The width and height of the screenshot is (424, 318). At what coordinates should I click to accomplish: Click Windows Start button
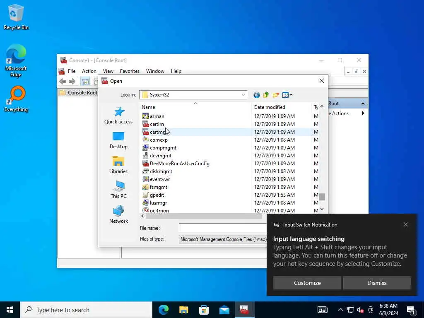tap(10, 310)
